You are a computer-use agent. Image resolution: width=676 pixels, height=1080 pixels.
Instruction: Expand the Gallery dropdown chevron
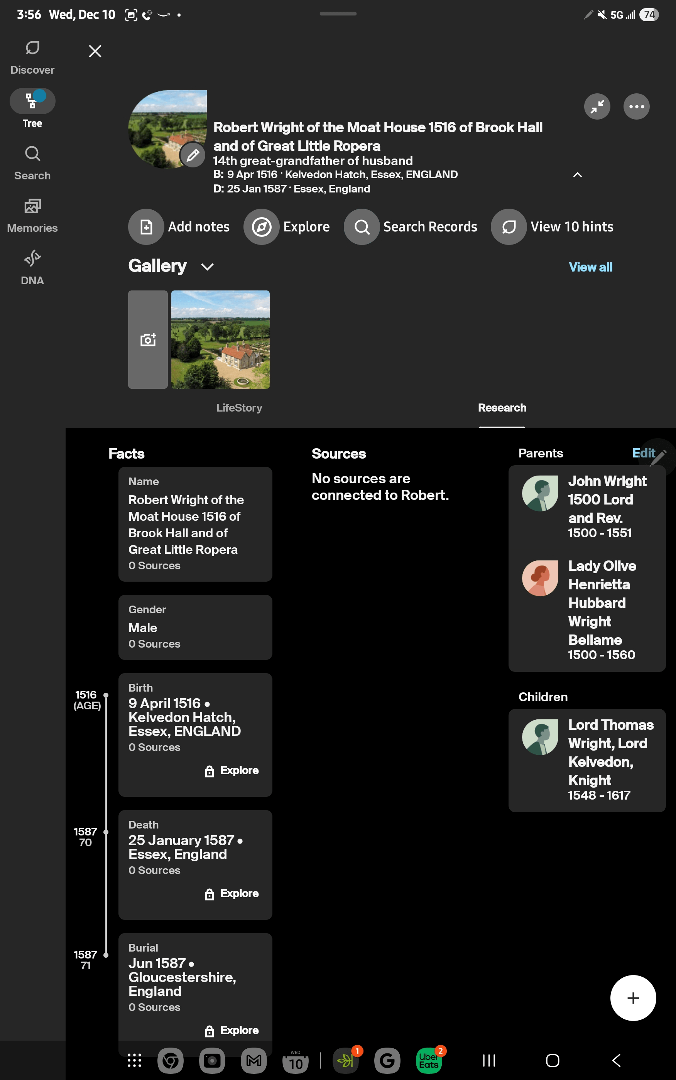pyautogui.click(x=207, y=267)
